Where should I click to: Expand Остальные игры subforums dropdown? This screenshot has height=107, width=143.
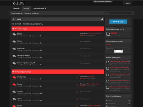41,58
